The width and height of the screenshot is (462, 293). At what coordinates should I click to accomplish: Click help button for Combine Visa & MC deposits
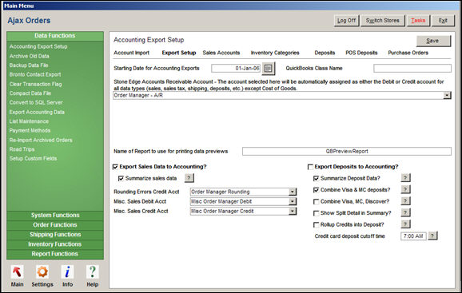click(x=405, y=189)
